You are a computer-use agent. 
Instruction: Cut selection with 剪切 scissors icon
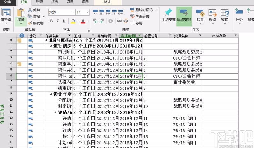[x=34, y=10]
